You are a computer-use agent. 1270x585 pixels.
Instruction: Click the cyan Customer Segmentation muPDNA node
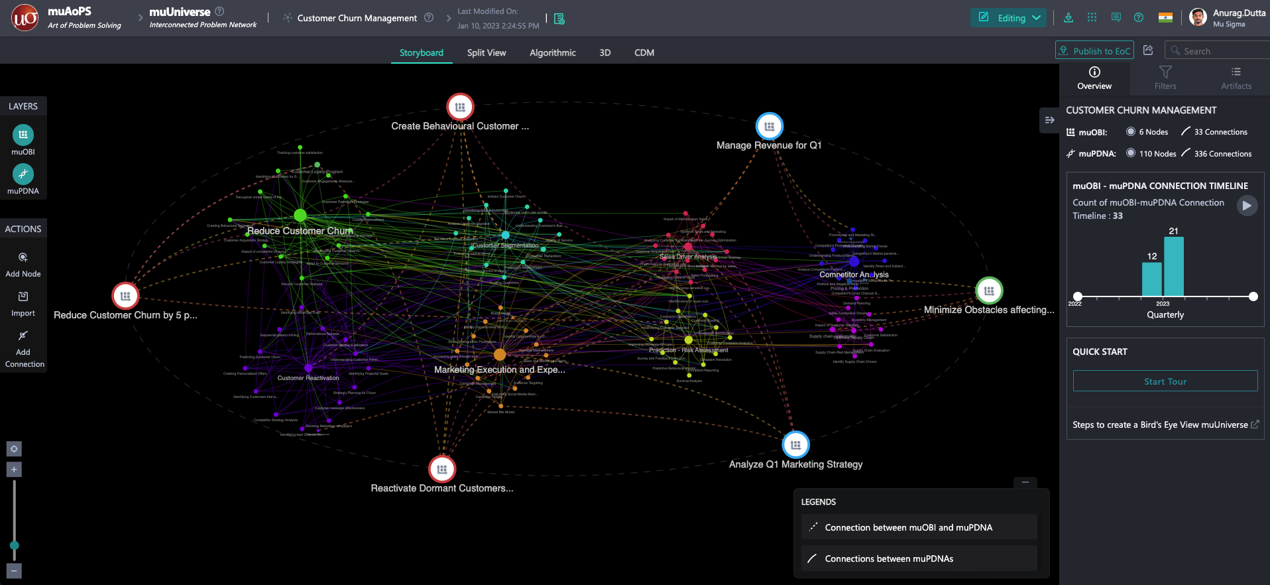(x=505, y=235)
